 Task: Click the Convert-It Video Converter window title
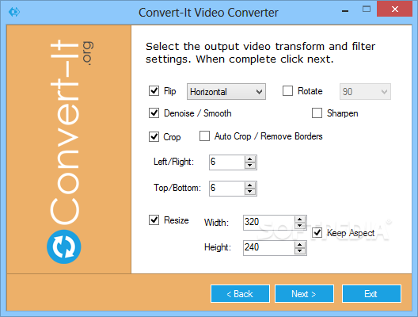pos(208,13)
